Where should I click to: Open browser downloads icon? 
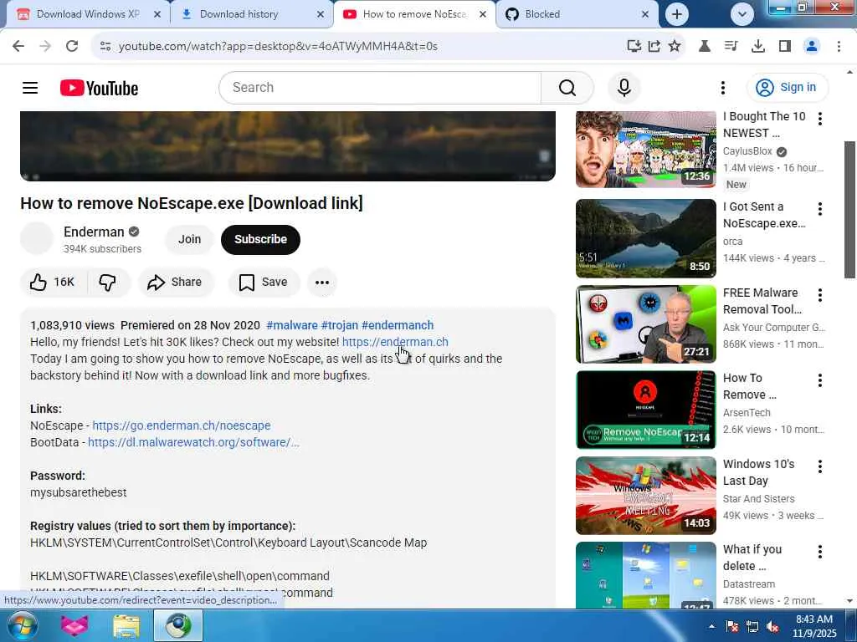(x=757, y=47)
